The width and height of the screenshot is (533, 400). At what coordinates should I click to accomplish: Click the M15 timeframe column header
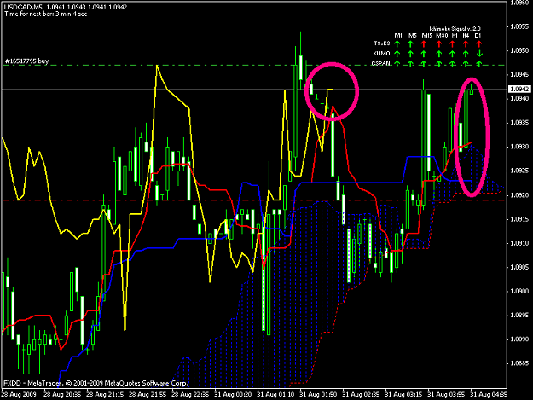427,35
